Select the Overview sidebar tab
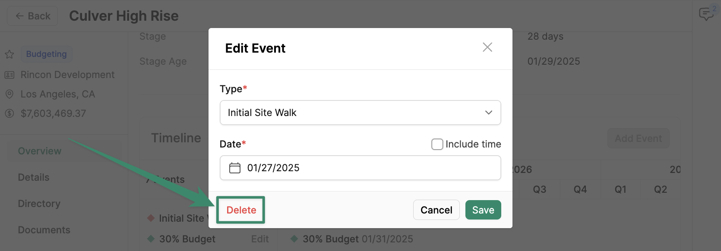Image resolution: width=721 pixels, height=251 pixels. coord(40,151)
